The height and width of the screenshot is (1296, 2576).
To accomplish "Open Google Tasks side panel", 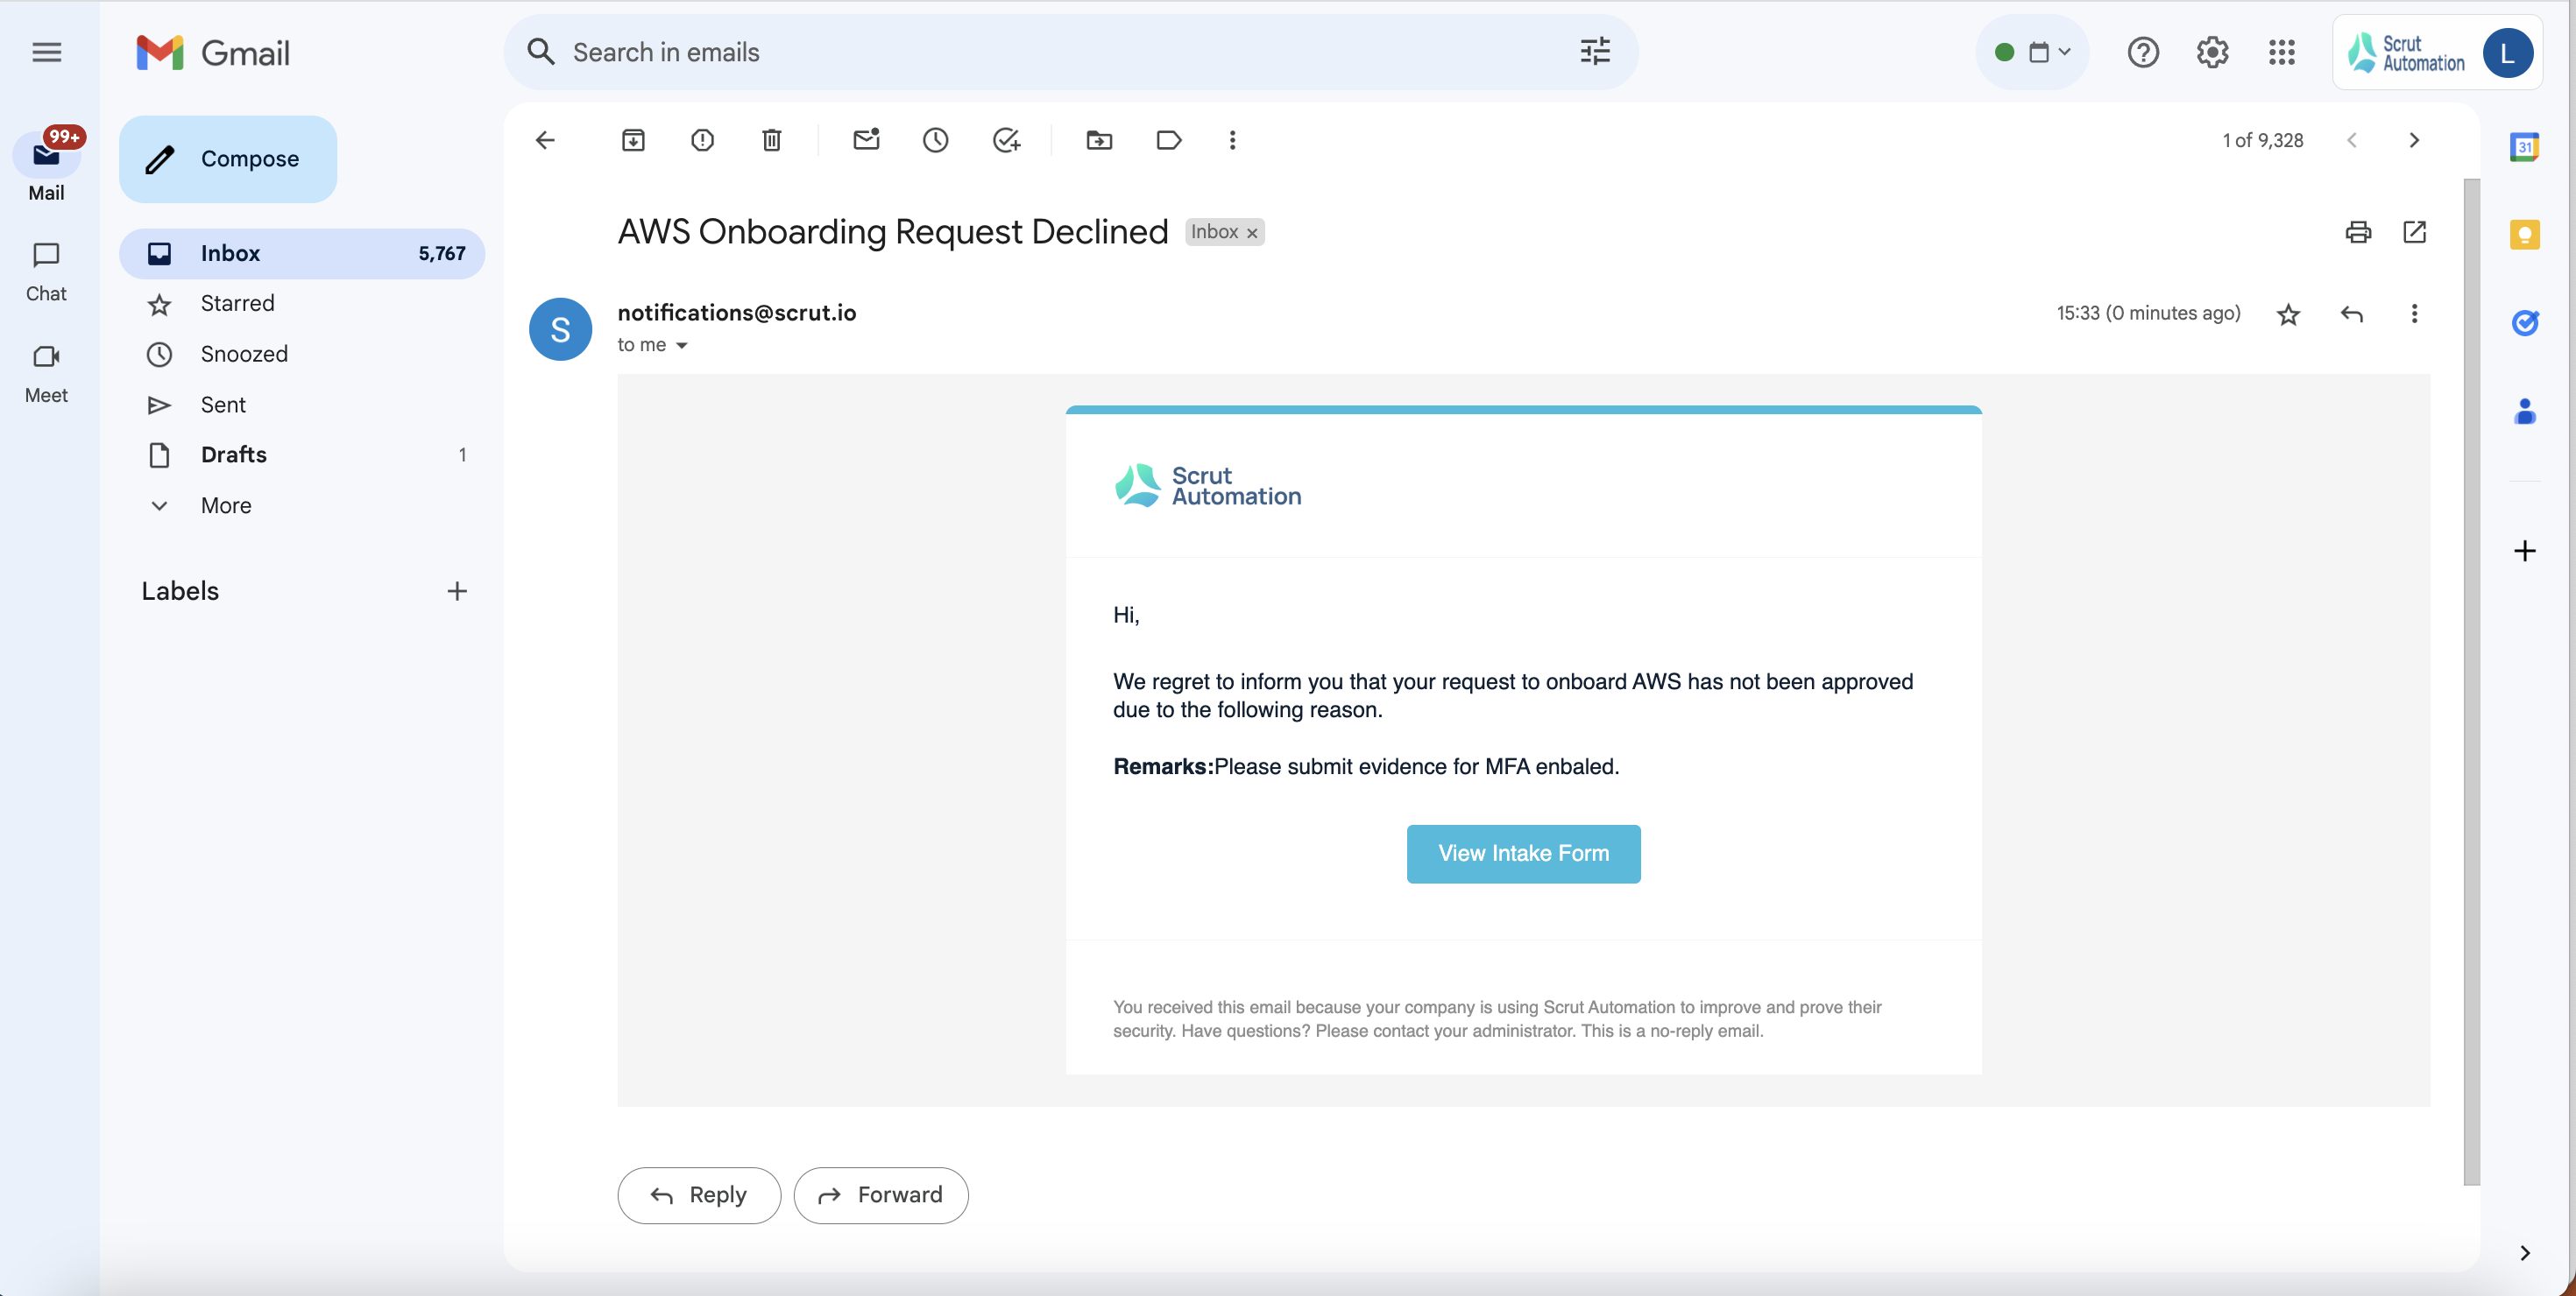I will (x=2524, y=323).
